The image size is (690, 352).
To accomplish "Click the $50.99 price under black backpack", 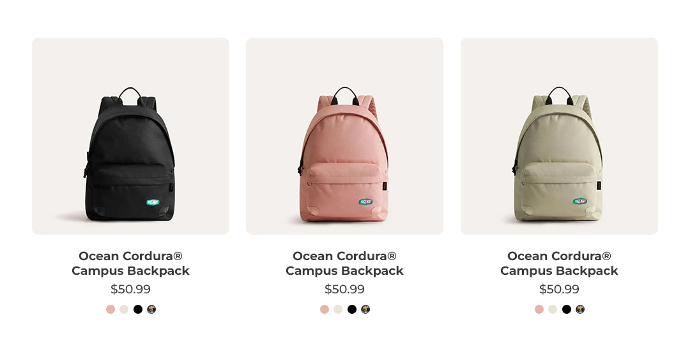I will click(131, 289).
